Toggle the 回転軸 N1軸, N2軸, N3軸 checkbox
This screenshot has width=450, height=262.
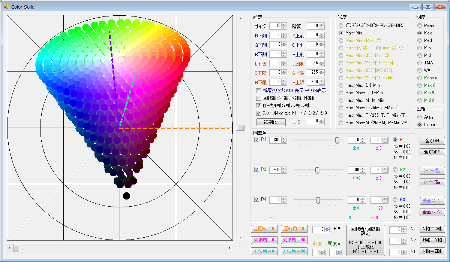click(x=258, y=98)
